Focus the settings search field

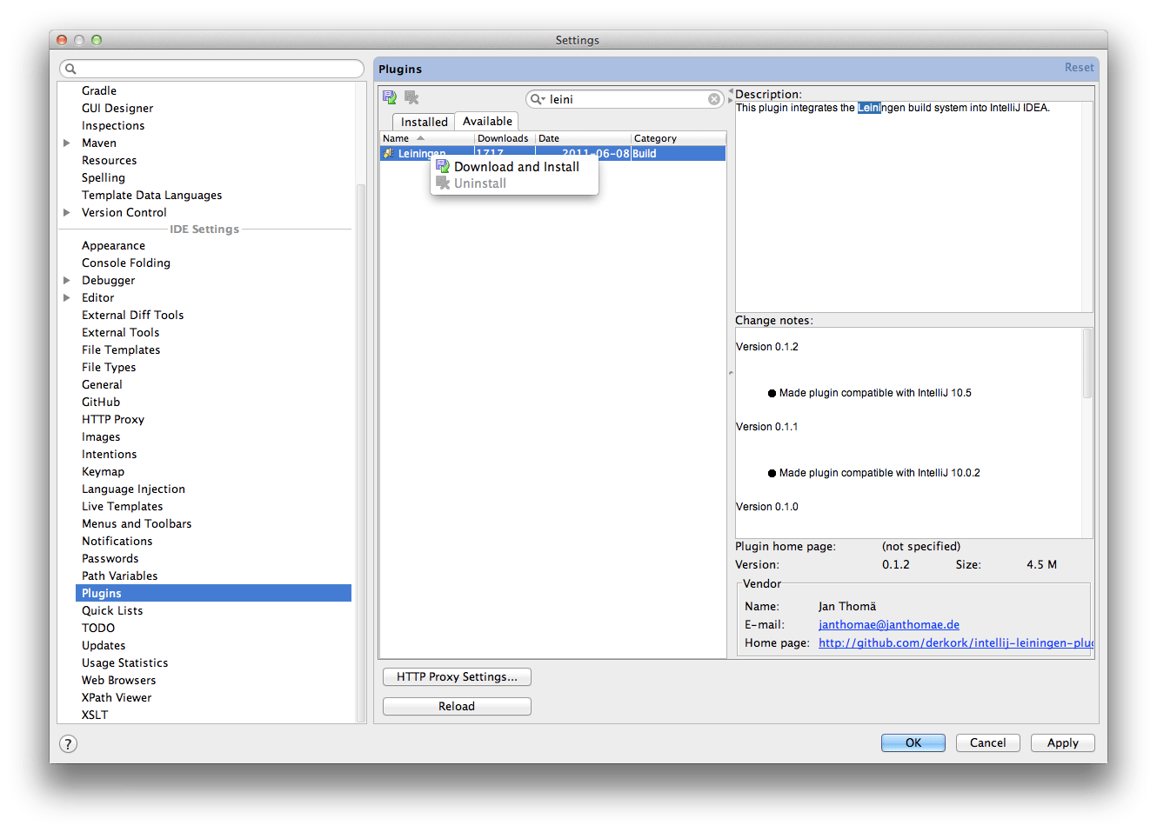pyautogui.click(x=211, y=69)
